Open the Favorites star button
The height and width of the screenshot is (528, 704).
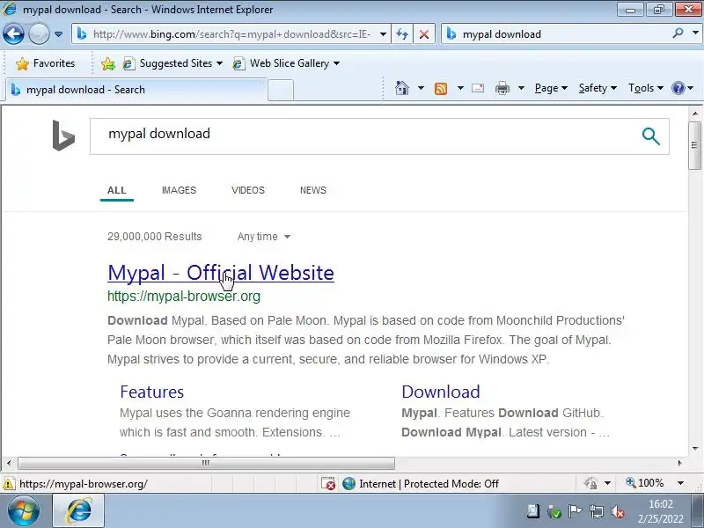click(46, 63)
